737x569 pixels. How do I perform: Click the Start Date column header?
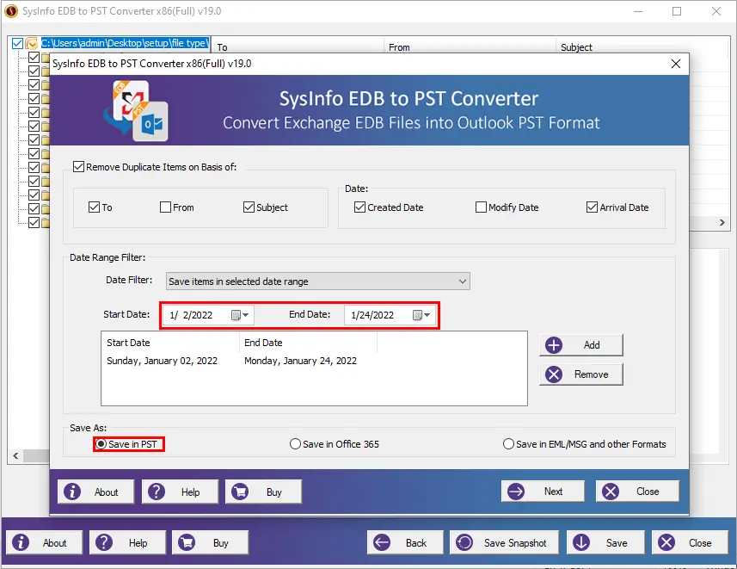170,343
